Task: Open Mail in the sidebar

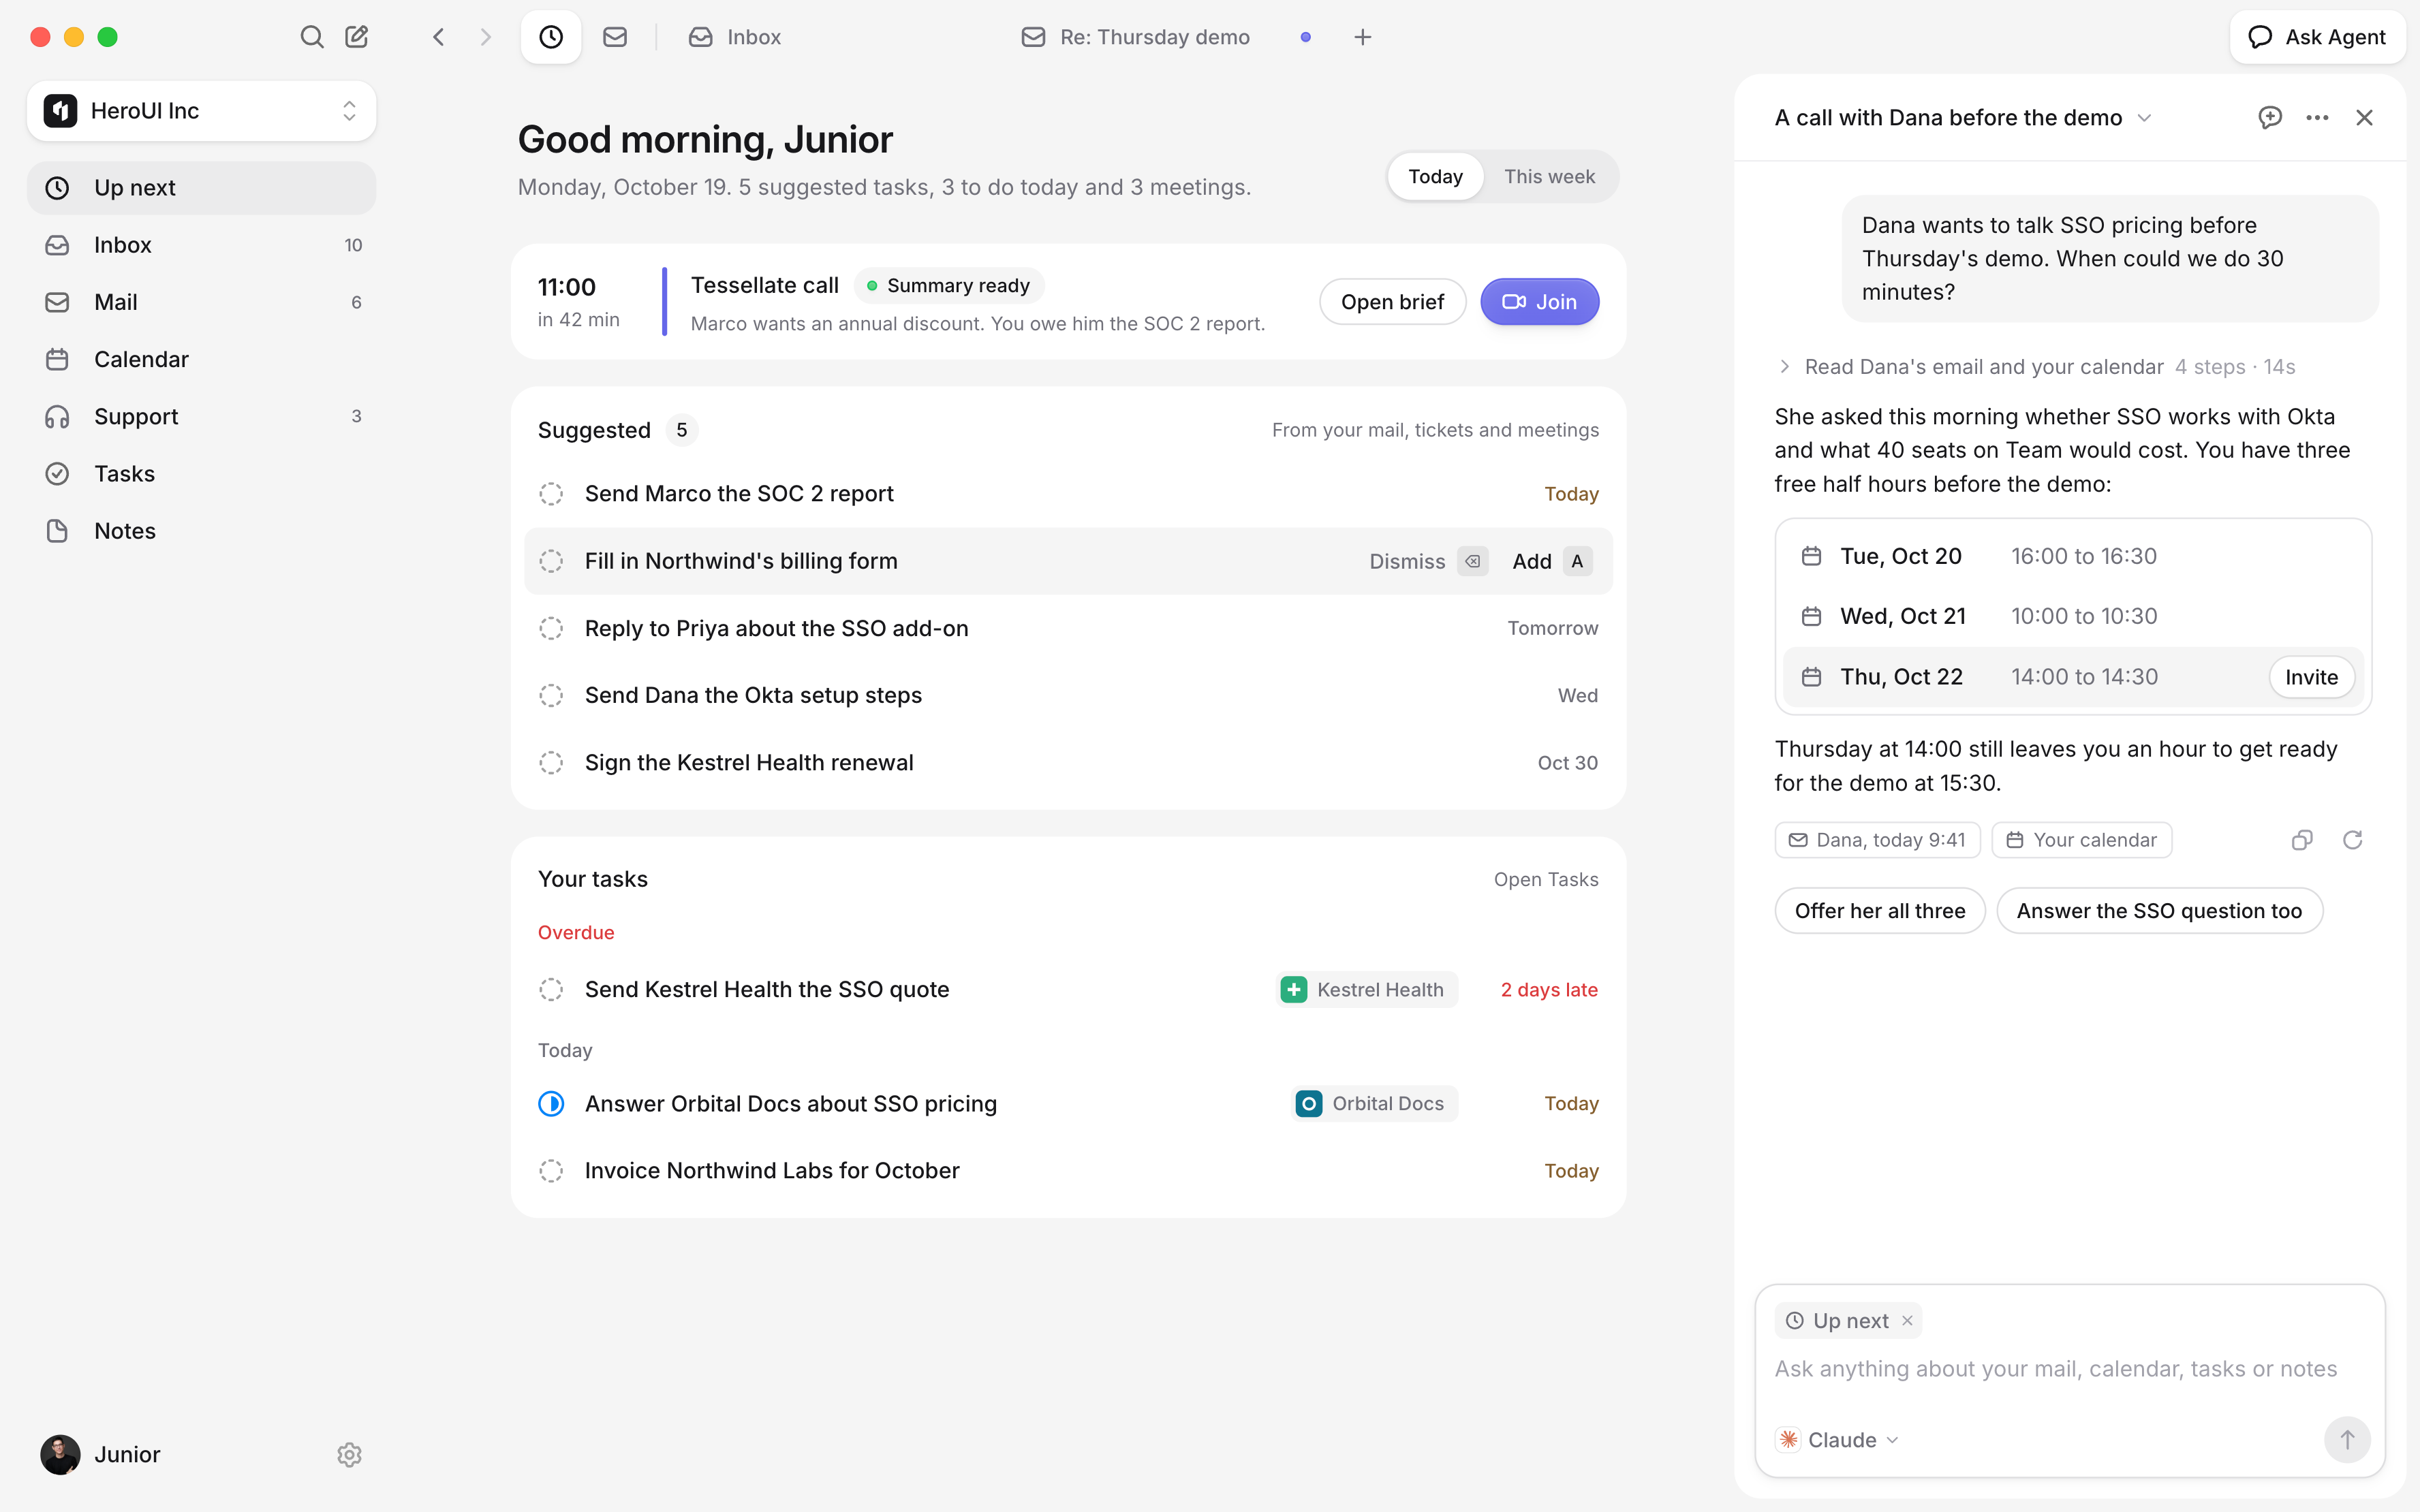Action: coord(202,302)
